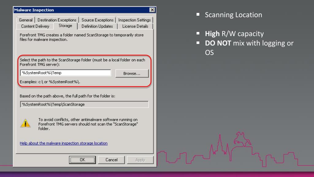Click the Cancel button

[x=111, y=160]
